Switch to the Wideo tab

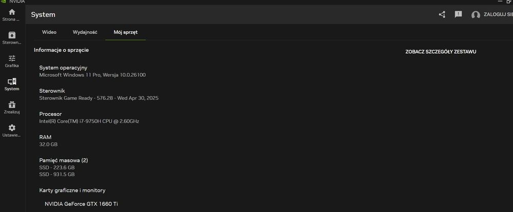(49, 32)
